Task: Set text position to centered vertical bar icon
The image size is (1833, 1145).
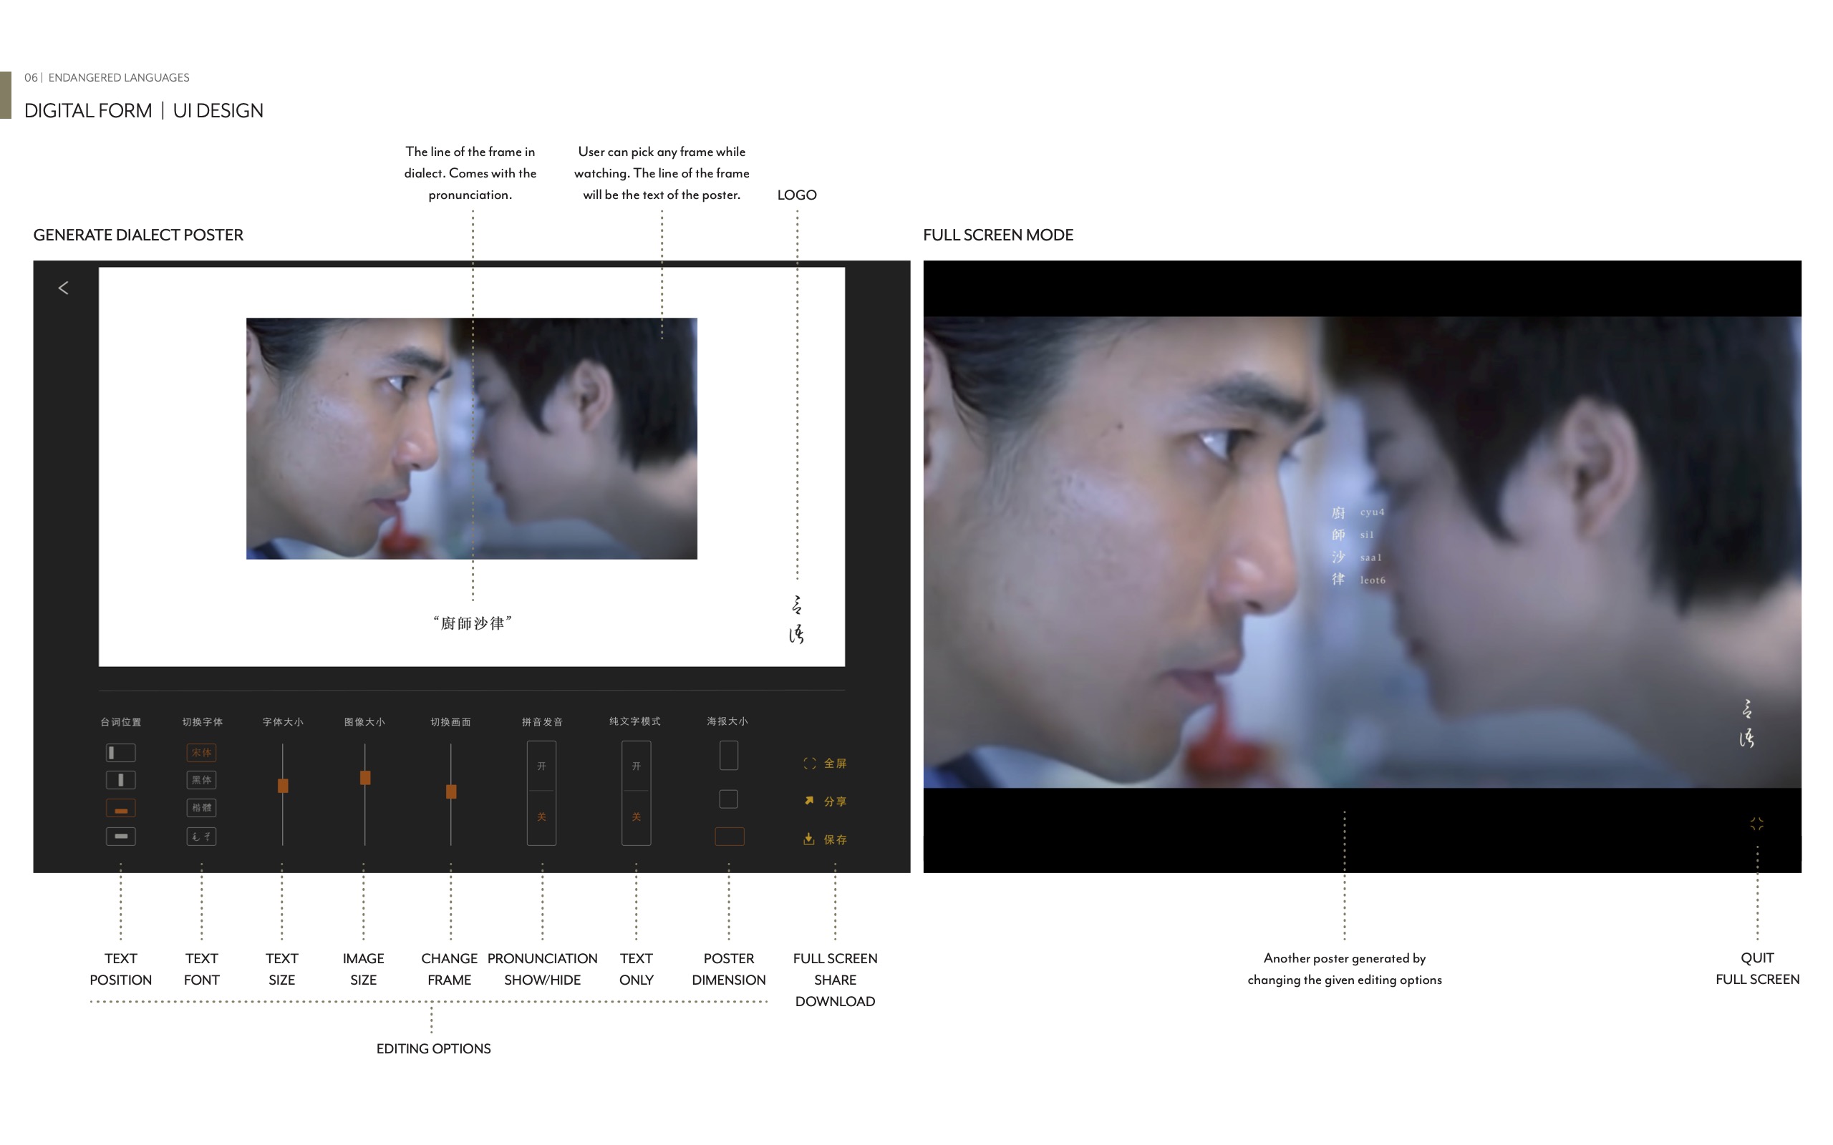Action: [120, 780]
